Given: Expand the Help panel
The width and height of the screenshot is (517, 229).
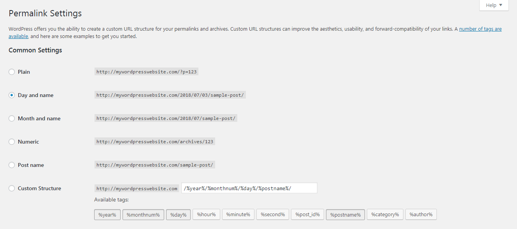Looking at the screenshot, I should 493,5.
